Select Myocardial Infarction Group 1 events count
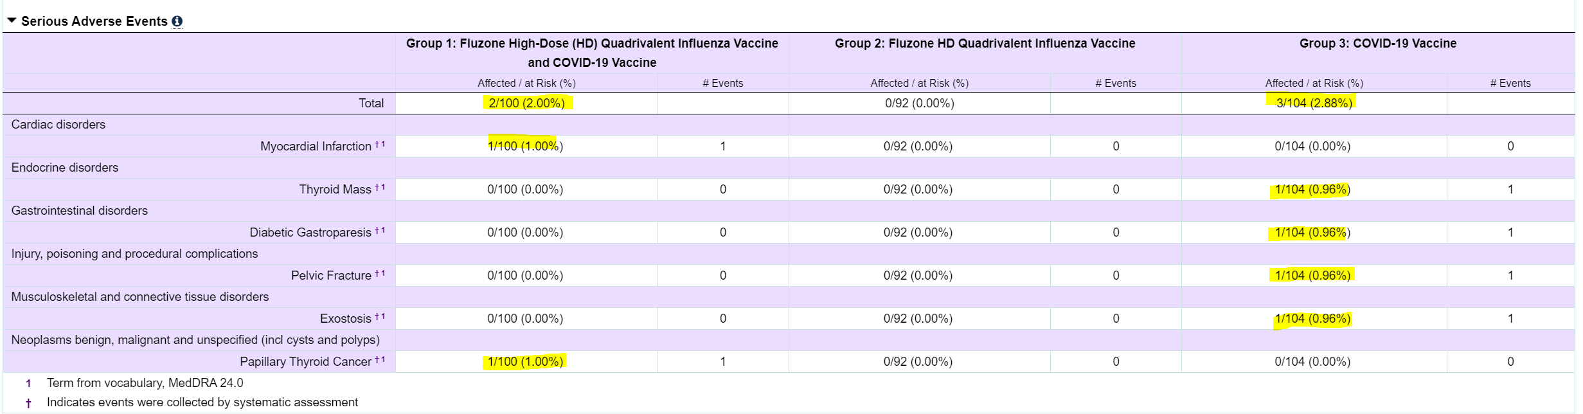This screenshot has width=1583, height=414. [x=723, y=146]
